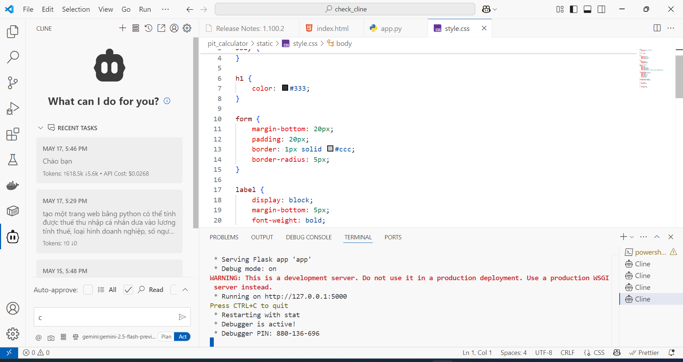Open the Search view in activity bar
Viewport: 683px width, 362px height.
[13, 57]
